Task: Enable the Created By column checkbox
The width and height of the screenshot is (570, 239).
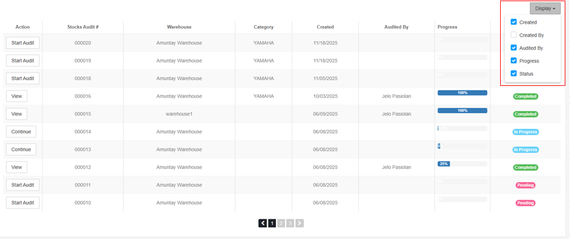Action: tap(514, 35)
